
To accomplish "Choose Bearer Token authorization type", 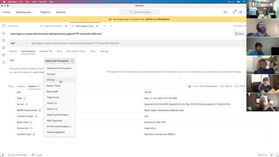I will pyautogui.click(x=59, y=86).
